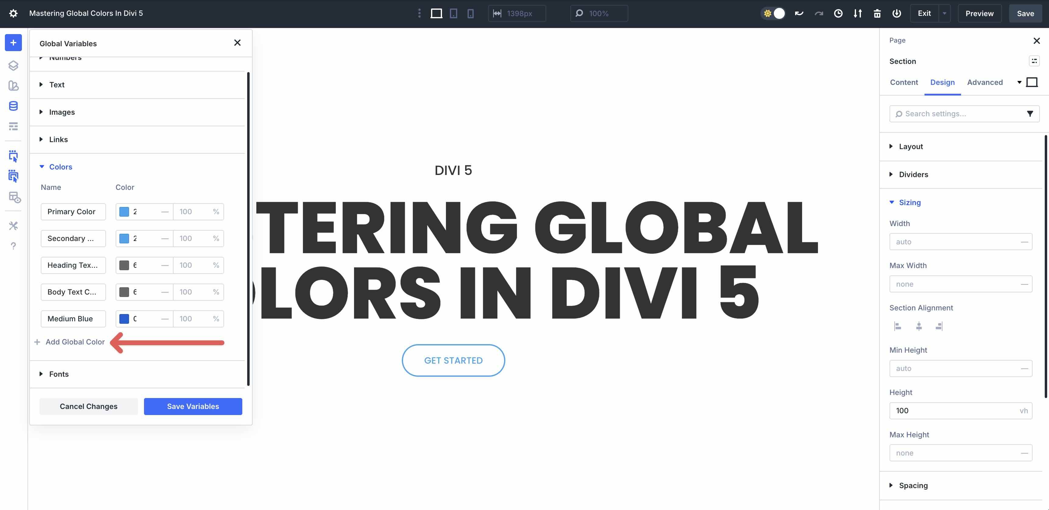
Task: Toggle the Section settings modal snap icon
Action: tap(1034, 61)
